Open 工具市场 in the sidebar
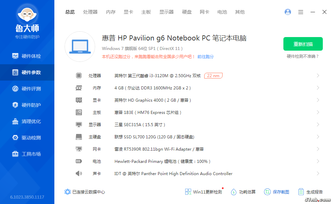333x204 pixels. pos(27,154)
